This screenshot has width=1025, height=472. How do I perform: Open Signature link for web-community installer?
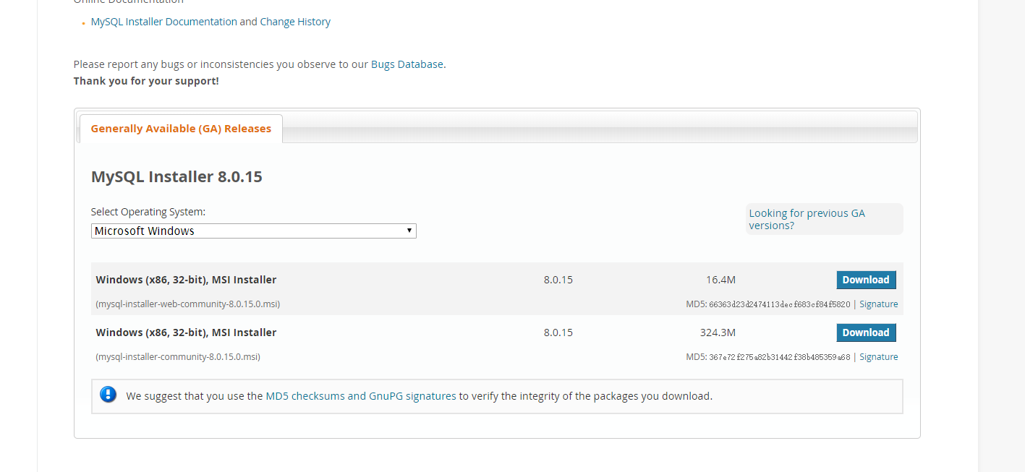879,304
